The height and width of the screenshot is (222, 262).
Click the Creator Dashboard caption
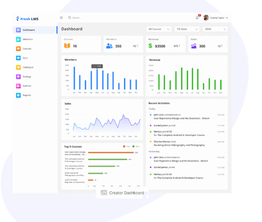coord(127,193)
